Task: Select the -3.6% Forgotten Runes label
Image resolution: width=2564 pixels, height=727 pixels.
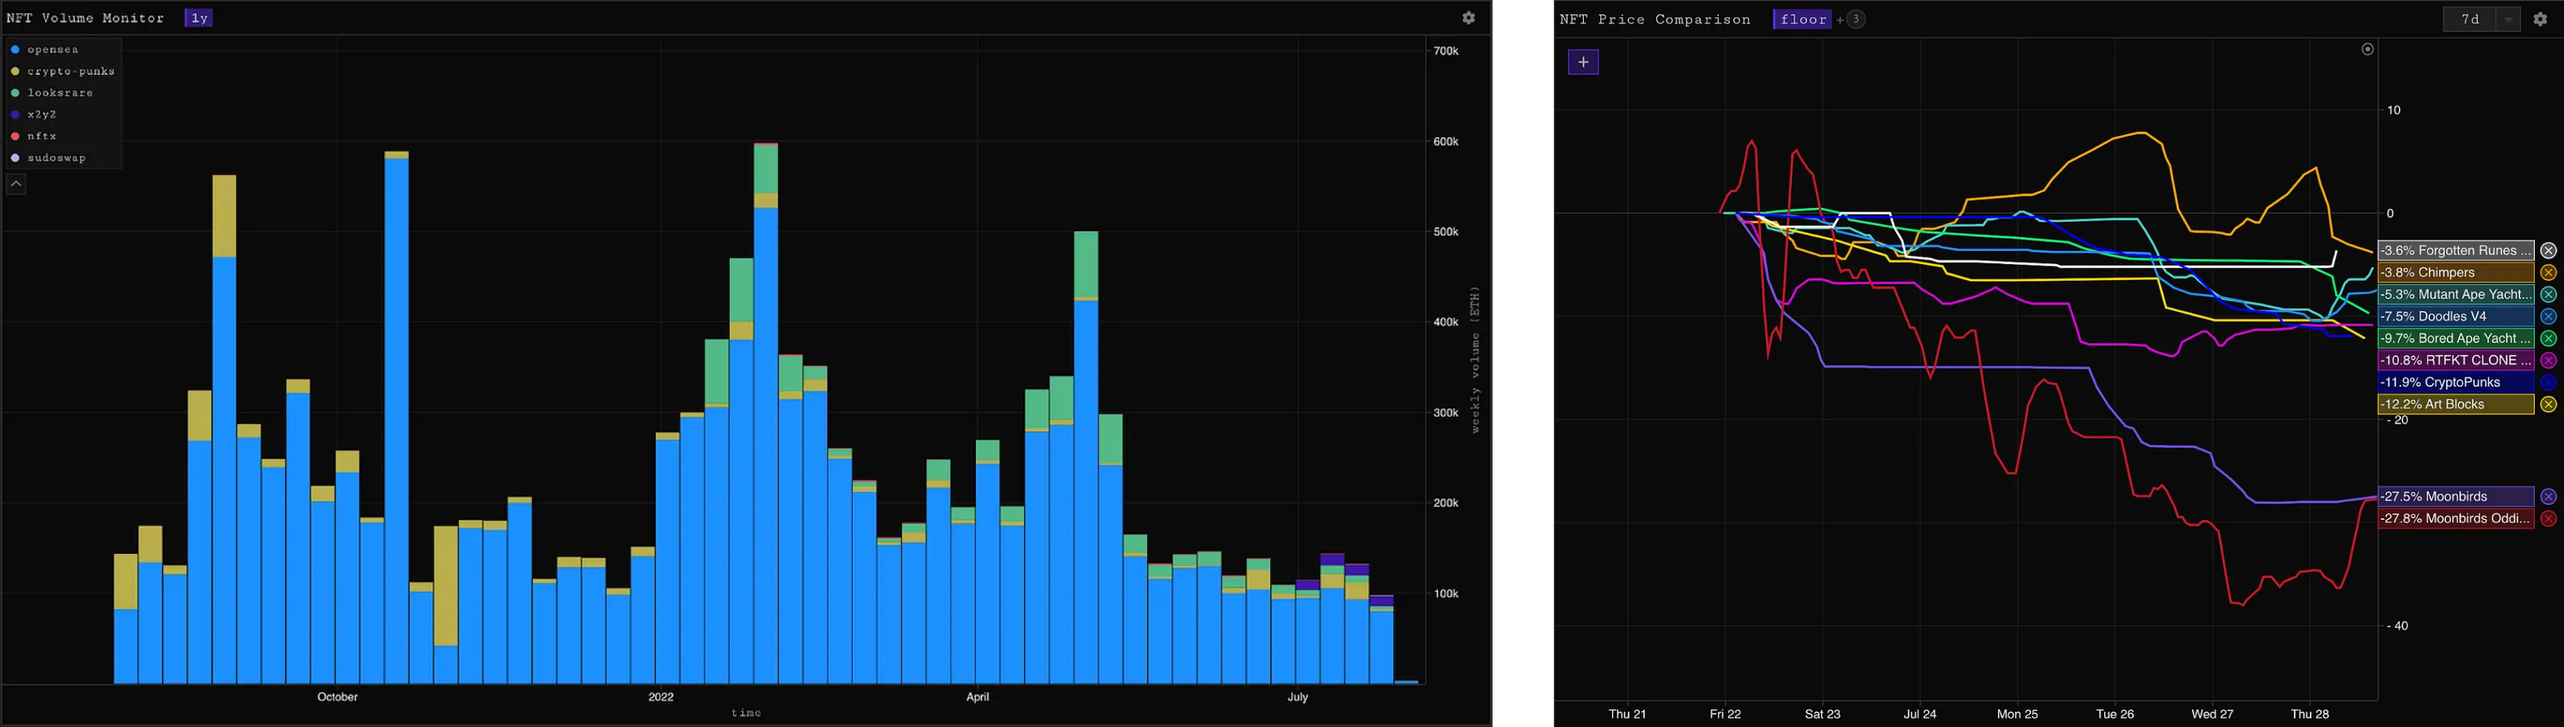Action: pyautogui.click(x=2456, y=251)
